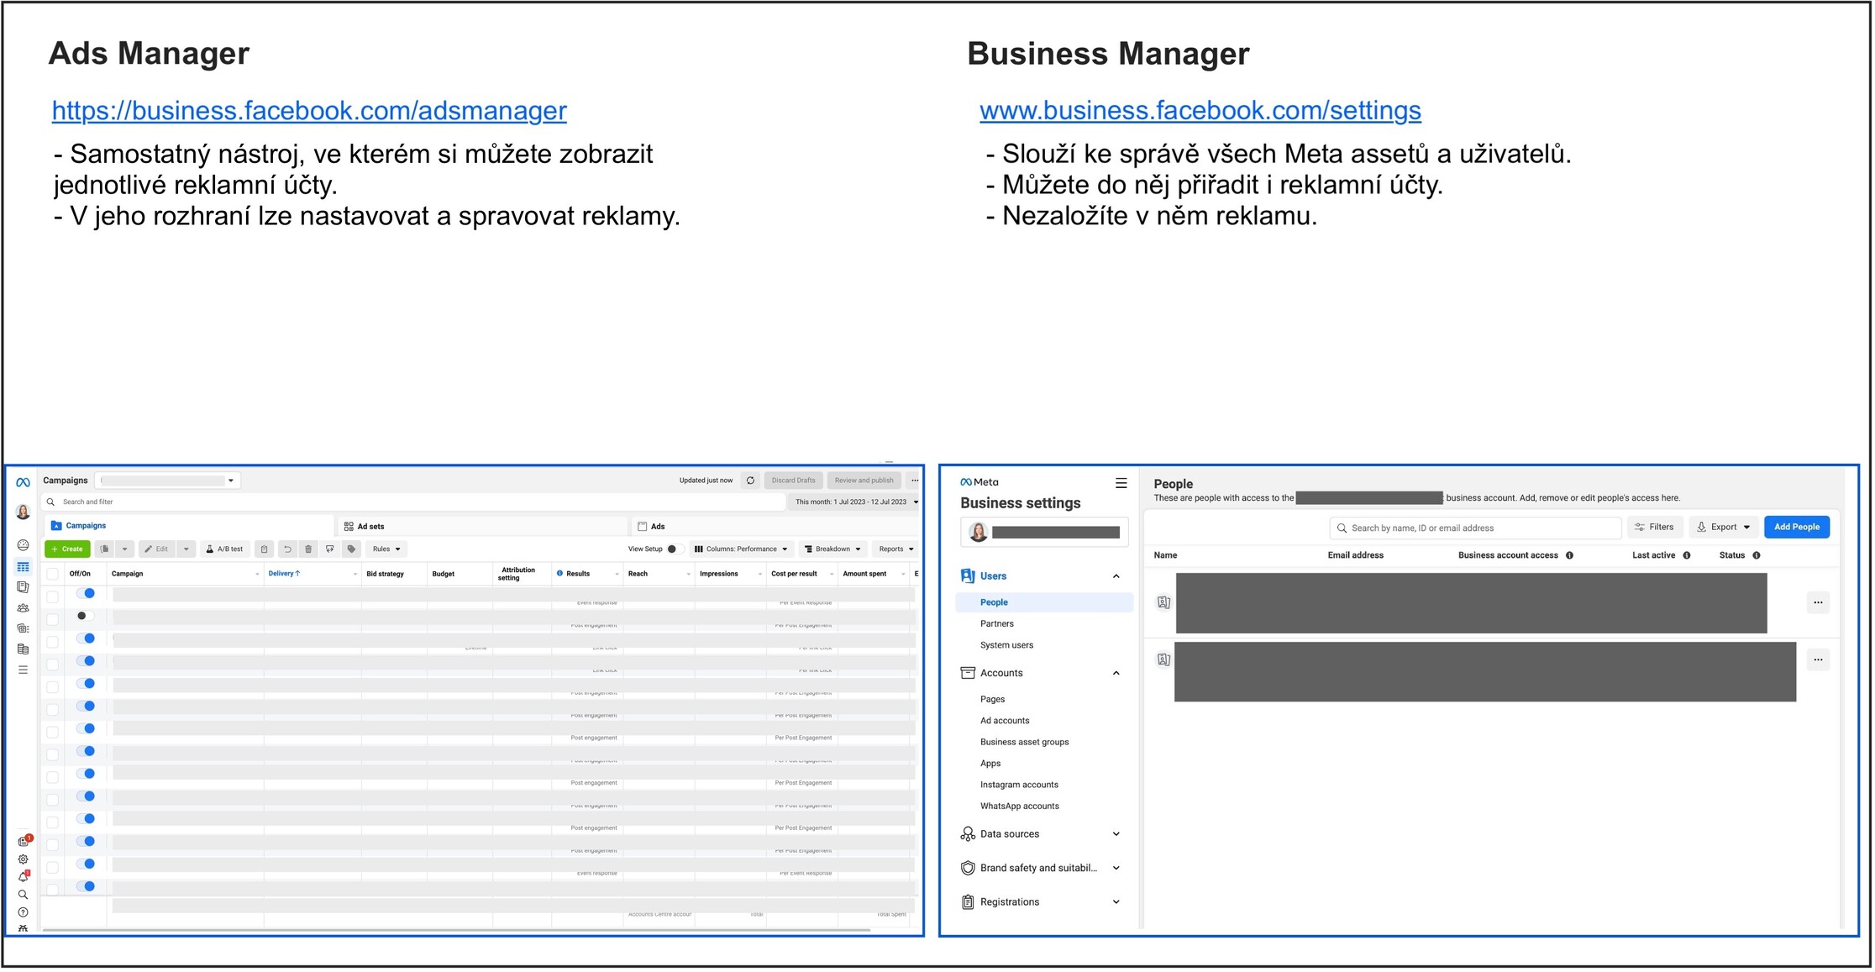
Task: Open the Breakdown dropdown
Action: (832, 549)
